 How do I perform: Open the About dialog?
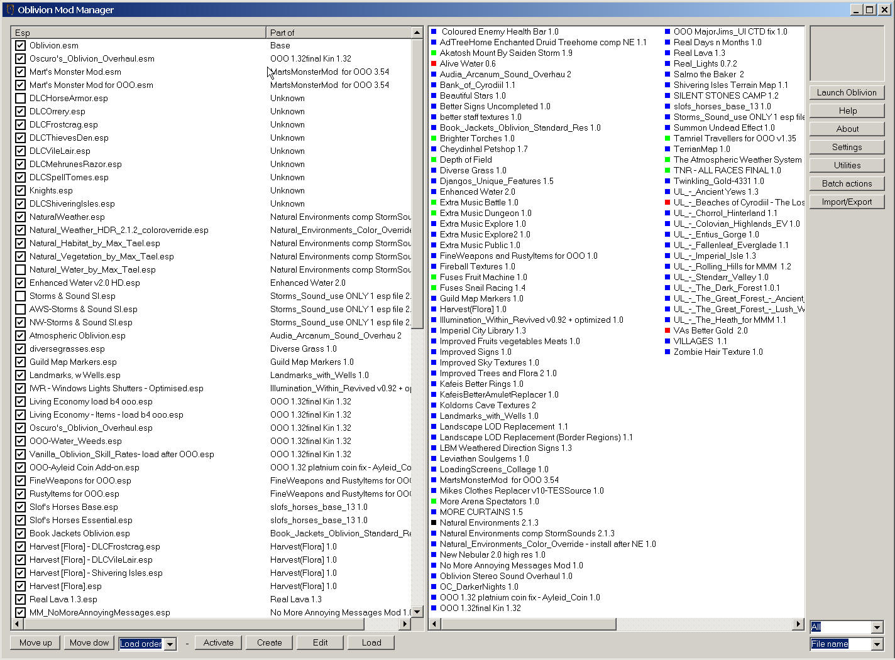pos(847,129)
